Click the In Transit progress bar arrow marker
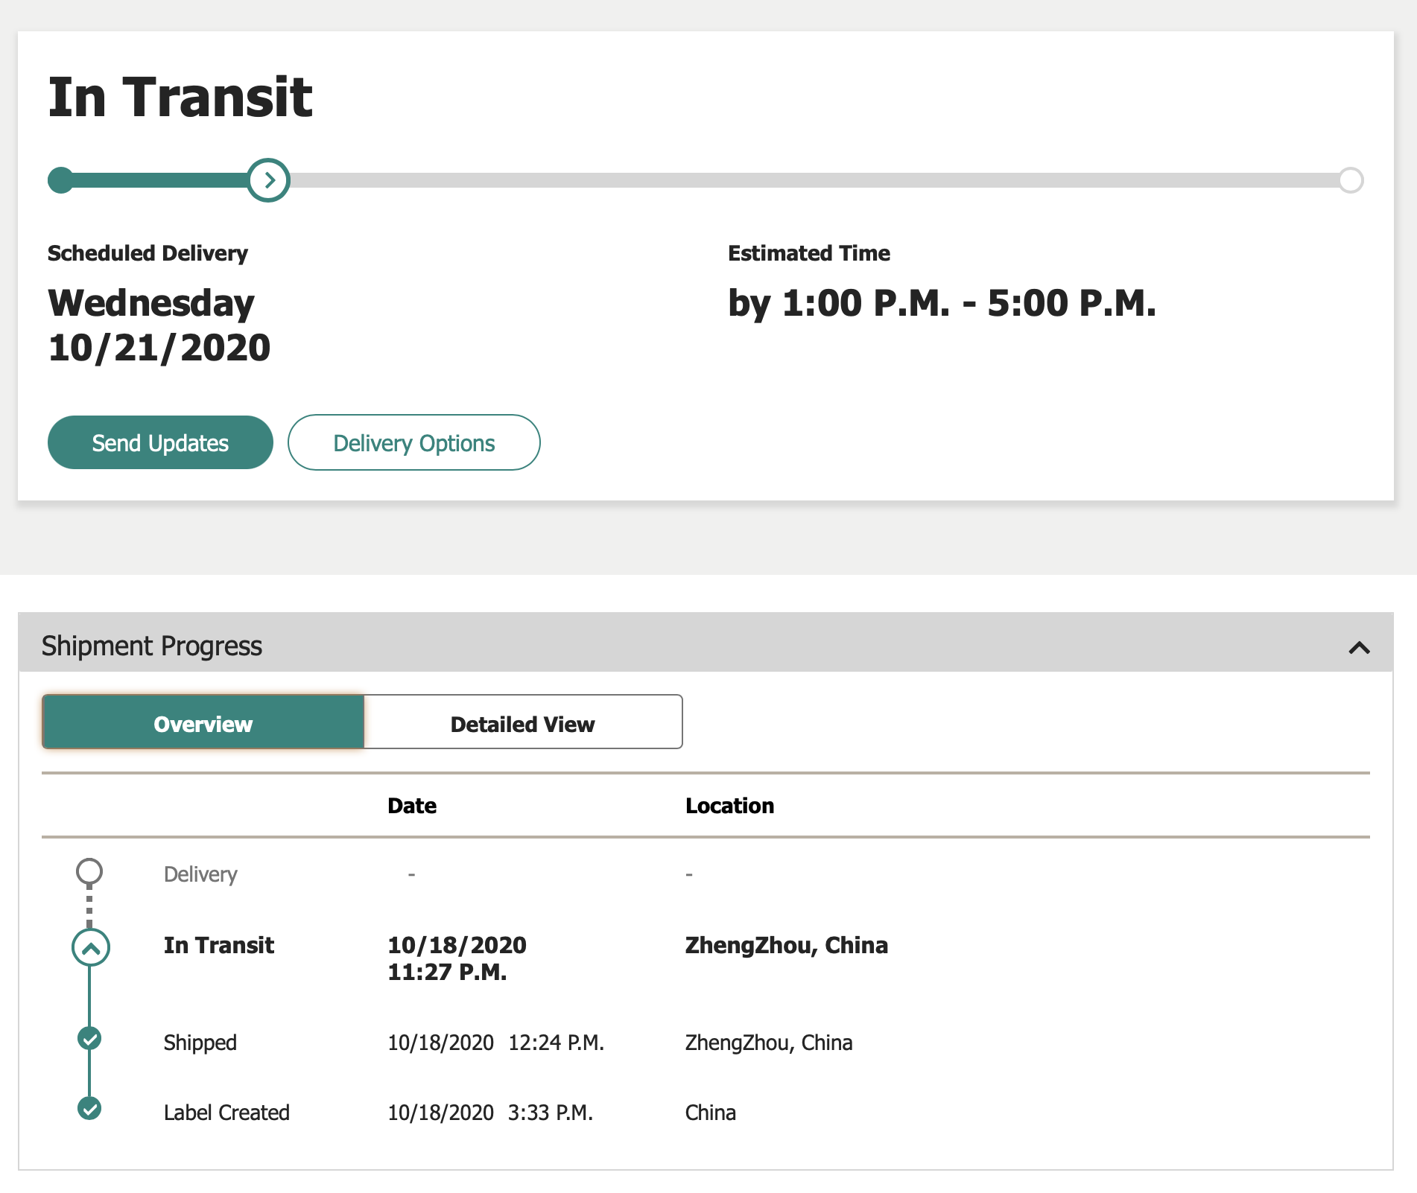The height and width of the screenshot is (1193, 1417). (x=268, y=180)
